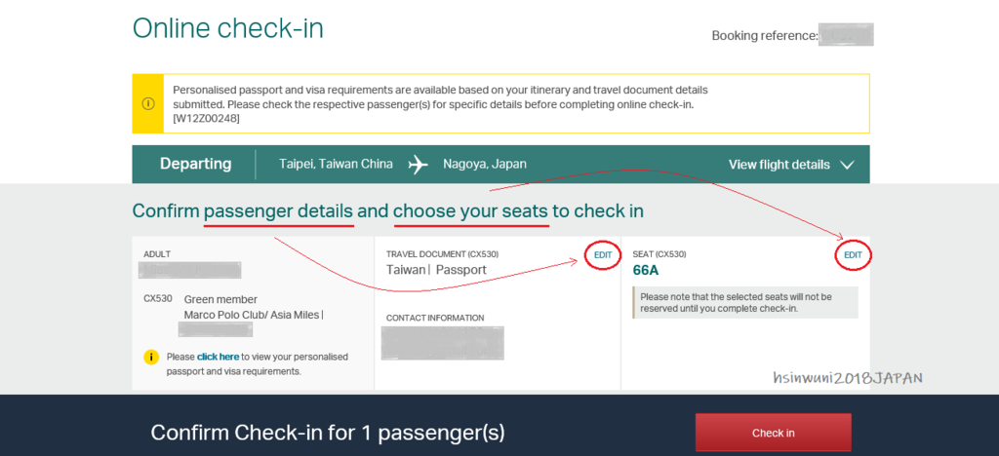Image resolution: width=999 pixels, height=456 pixels.
Task: Click the blurred adult passenger name
Action: coord(190,270)
